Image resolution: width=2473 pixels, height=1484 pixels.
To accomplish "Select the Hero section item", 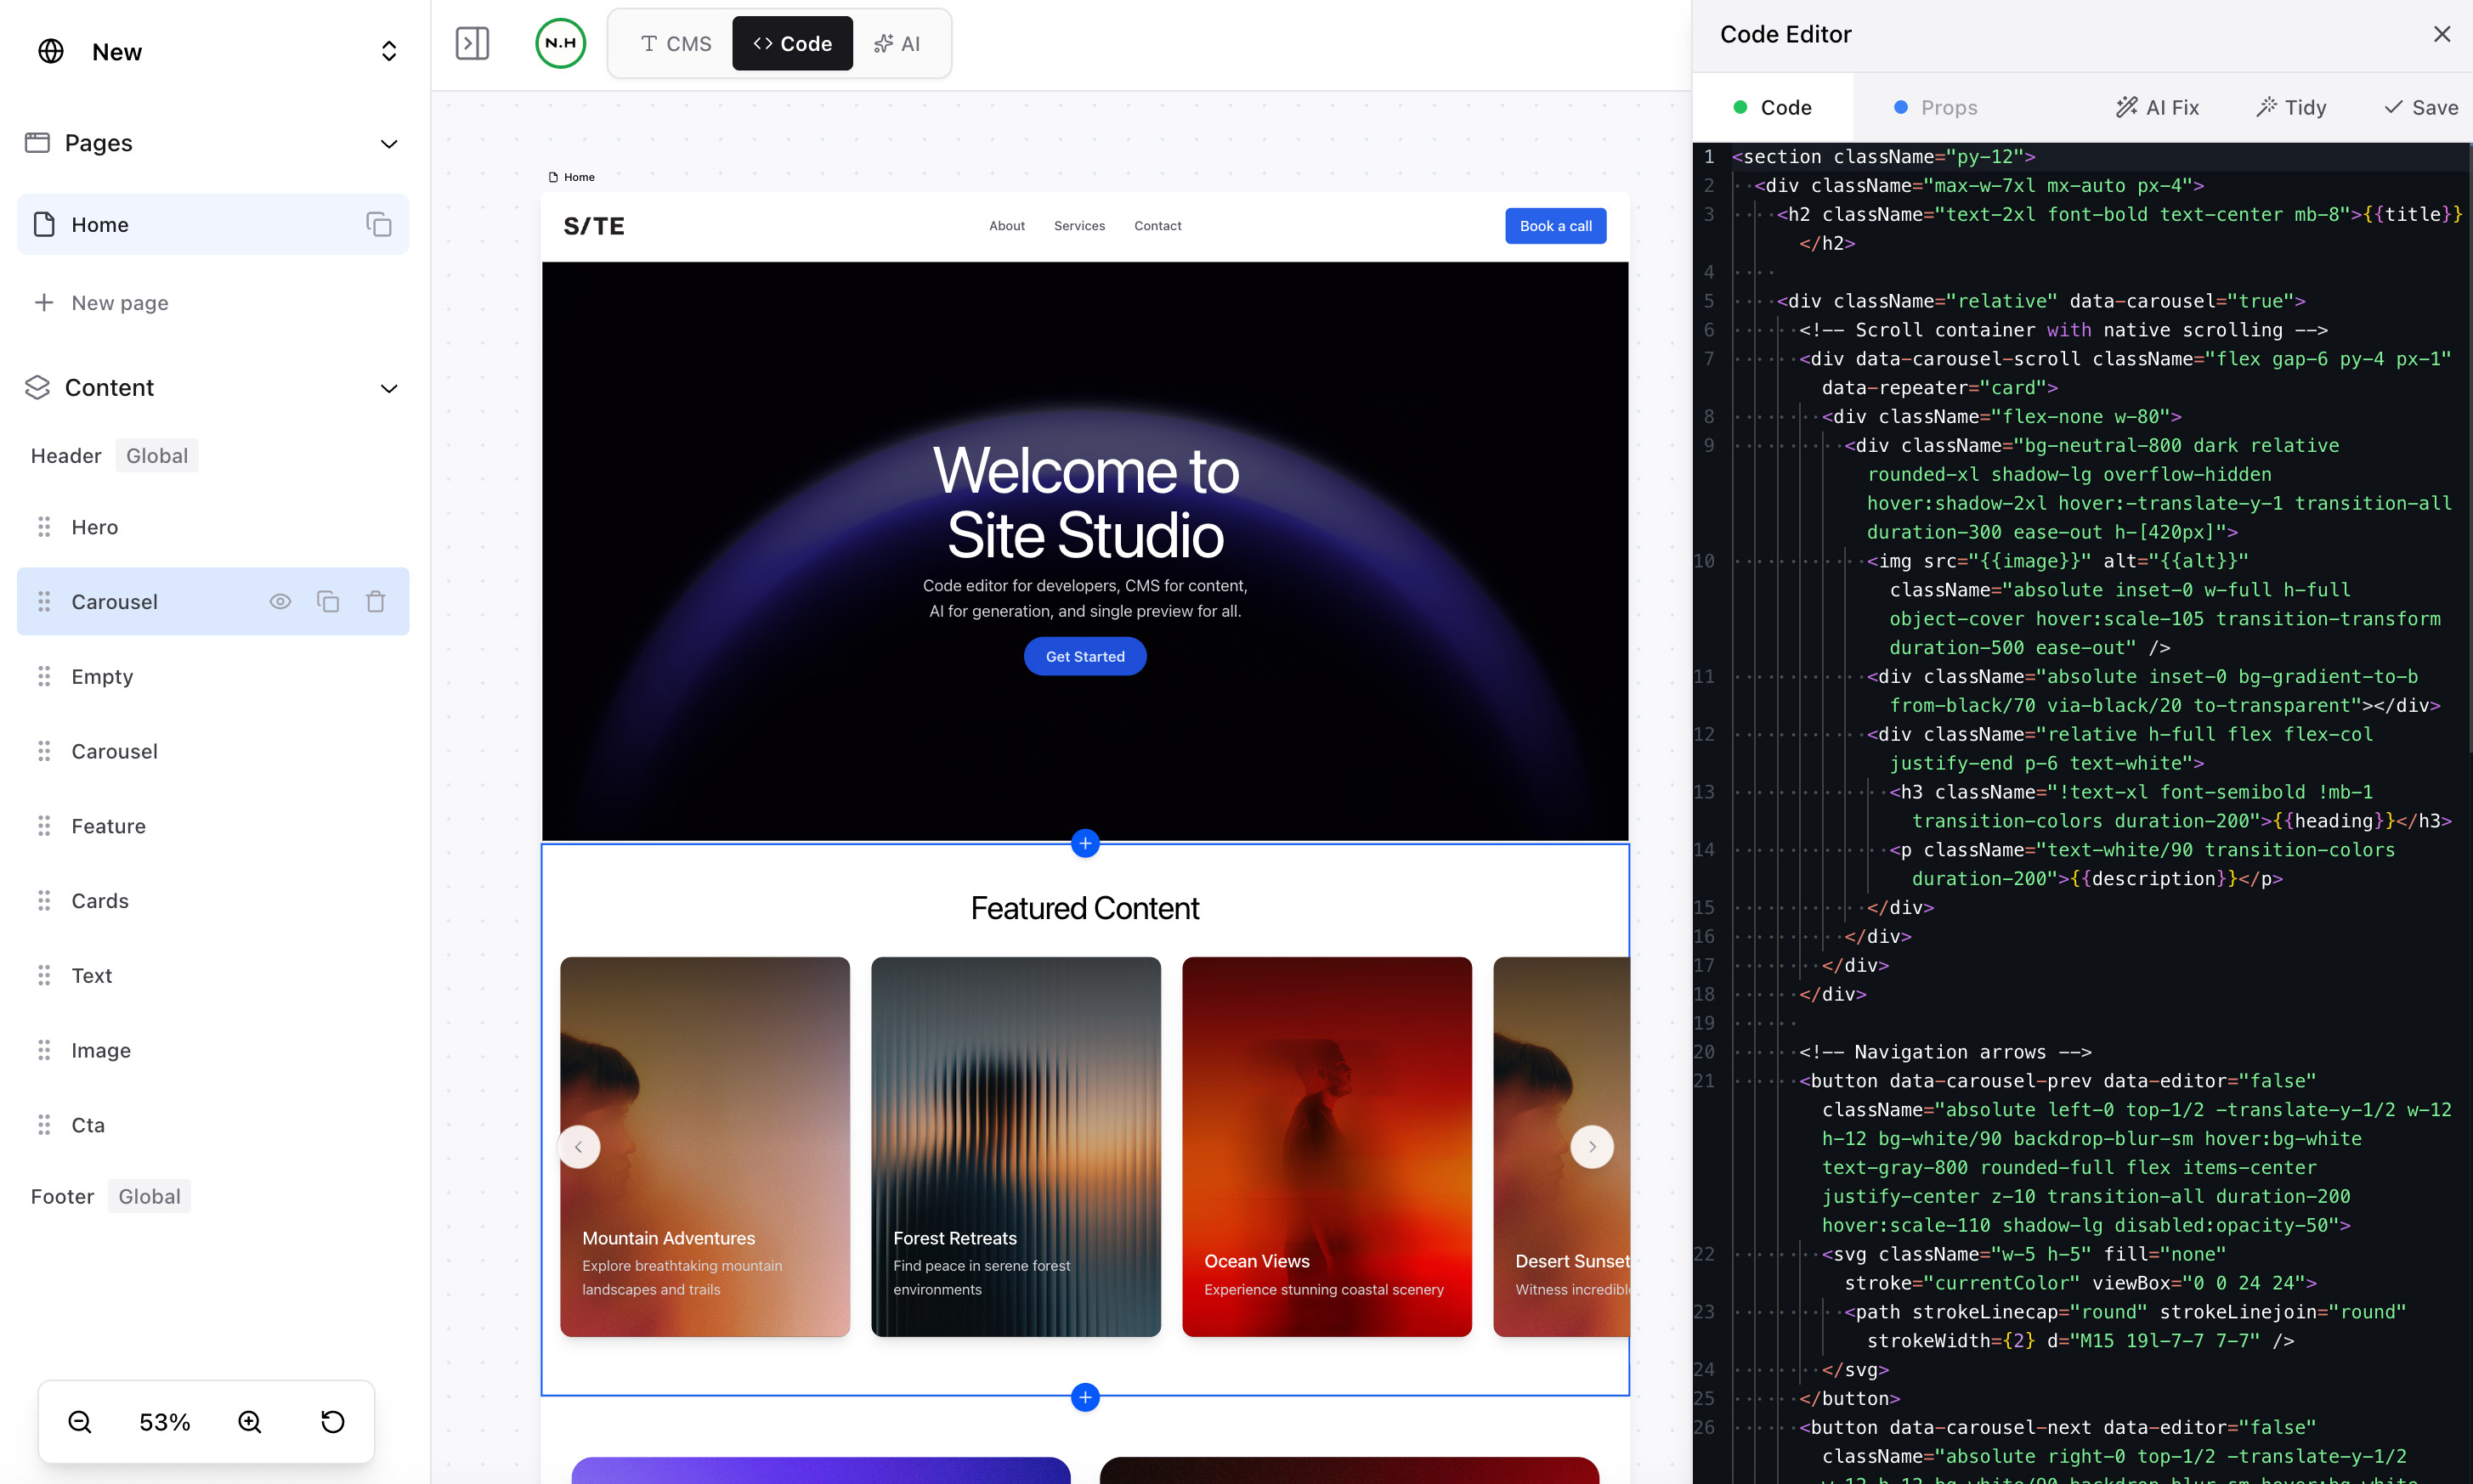I will 95,527.
